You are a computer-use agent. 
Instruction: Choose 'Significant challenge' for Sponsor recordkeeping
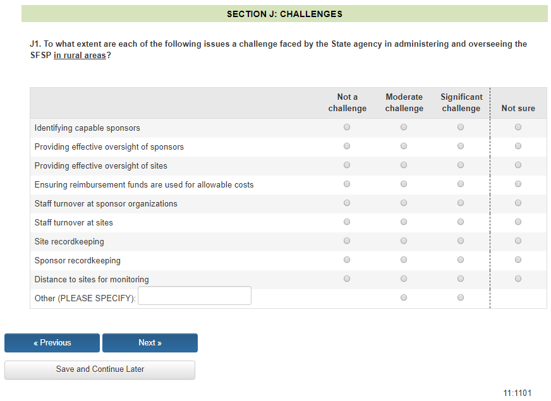461,260
